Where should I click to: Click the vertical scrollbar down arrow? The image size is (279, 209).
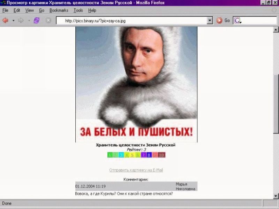(276, 196)
